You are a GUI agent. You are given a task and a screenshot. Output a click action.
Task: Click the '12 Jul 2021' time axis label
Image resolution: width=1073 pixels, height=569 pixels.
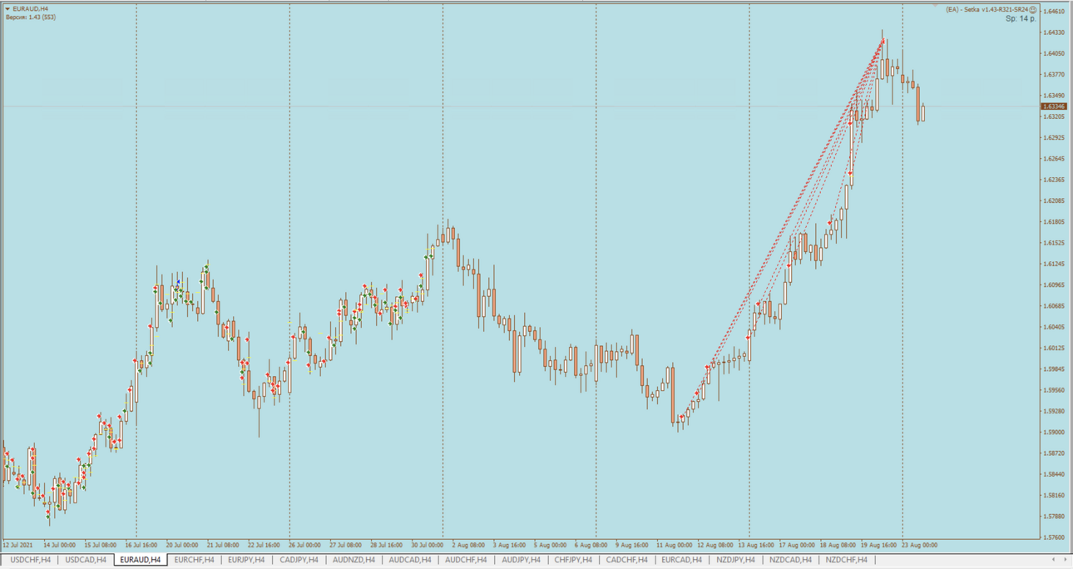(x=17, y=546)
